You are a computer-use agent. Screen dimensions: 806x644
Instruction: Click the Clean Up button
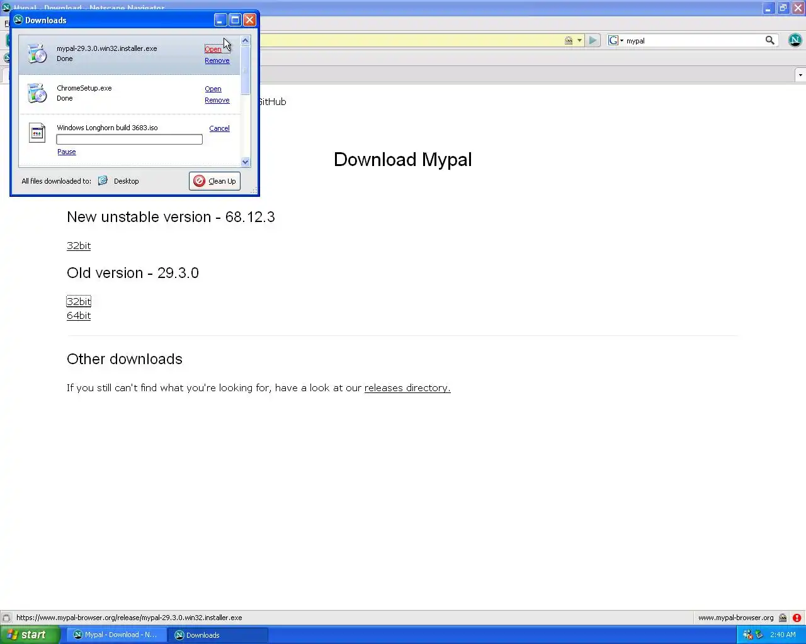coord(215,181)
